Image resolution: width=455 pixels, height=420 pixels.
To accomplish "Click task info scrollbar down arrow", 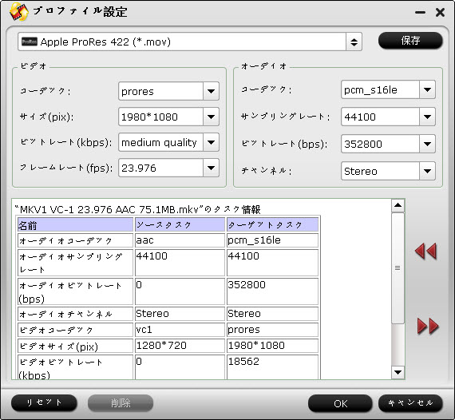I will 398,372.
